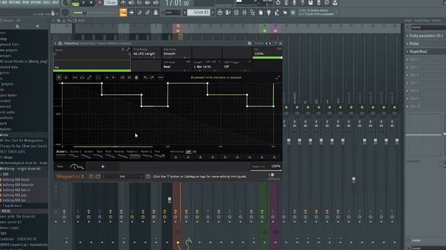446x250 pixels.
Task: Click the microphone recording icon in top toolbar
Action: coord(294,3)
